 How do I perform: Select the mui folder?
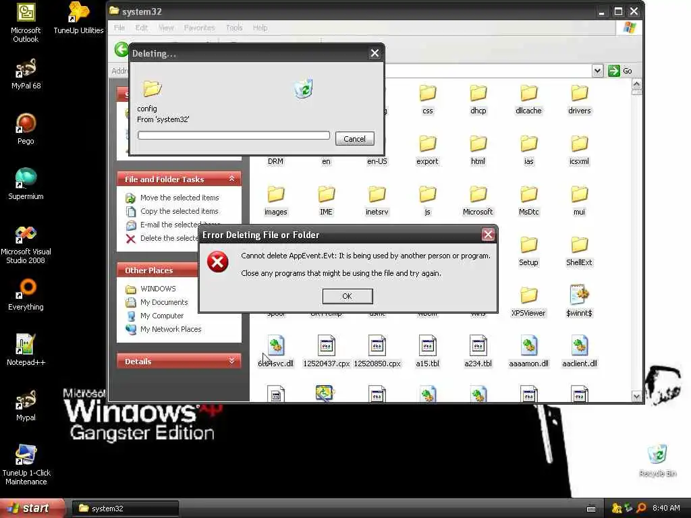click(579, 201)
